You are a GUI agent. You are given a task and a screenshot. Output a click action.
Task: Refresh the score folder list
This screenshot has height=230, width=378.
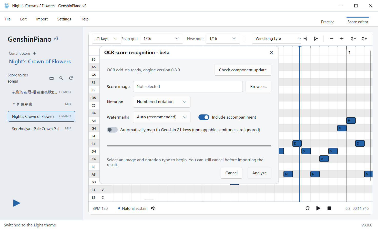pyautogui.click(x=71, y=78)
